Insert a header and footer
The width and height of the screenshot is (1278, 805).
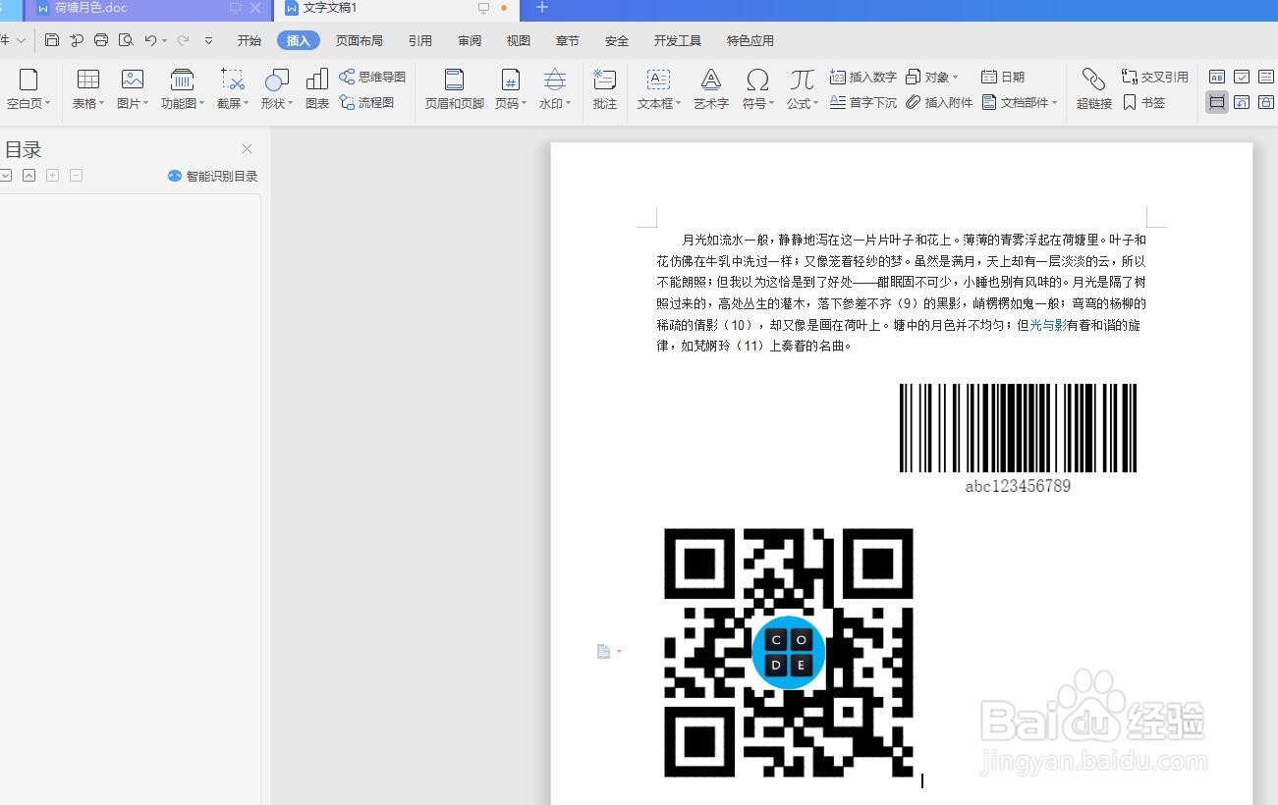453,87
